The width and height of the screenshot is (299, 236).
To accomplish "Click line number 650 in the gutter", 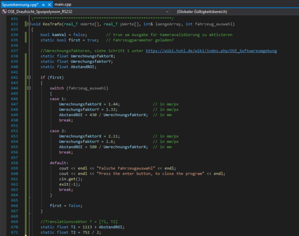I will click(x=13, y=120).
